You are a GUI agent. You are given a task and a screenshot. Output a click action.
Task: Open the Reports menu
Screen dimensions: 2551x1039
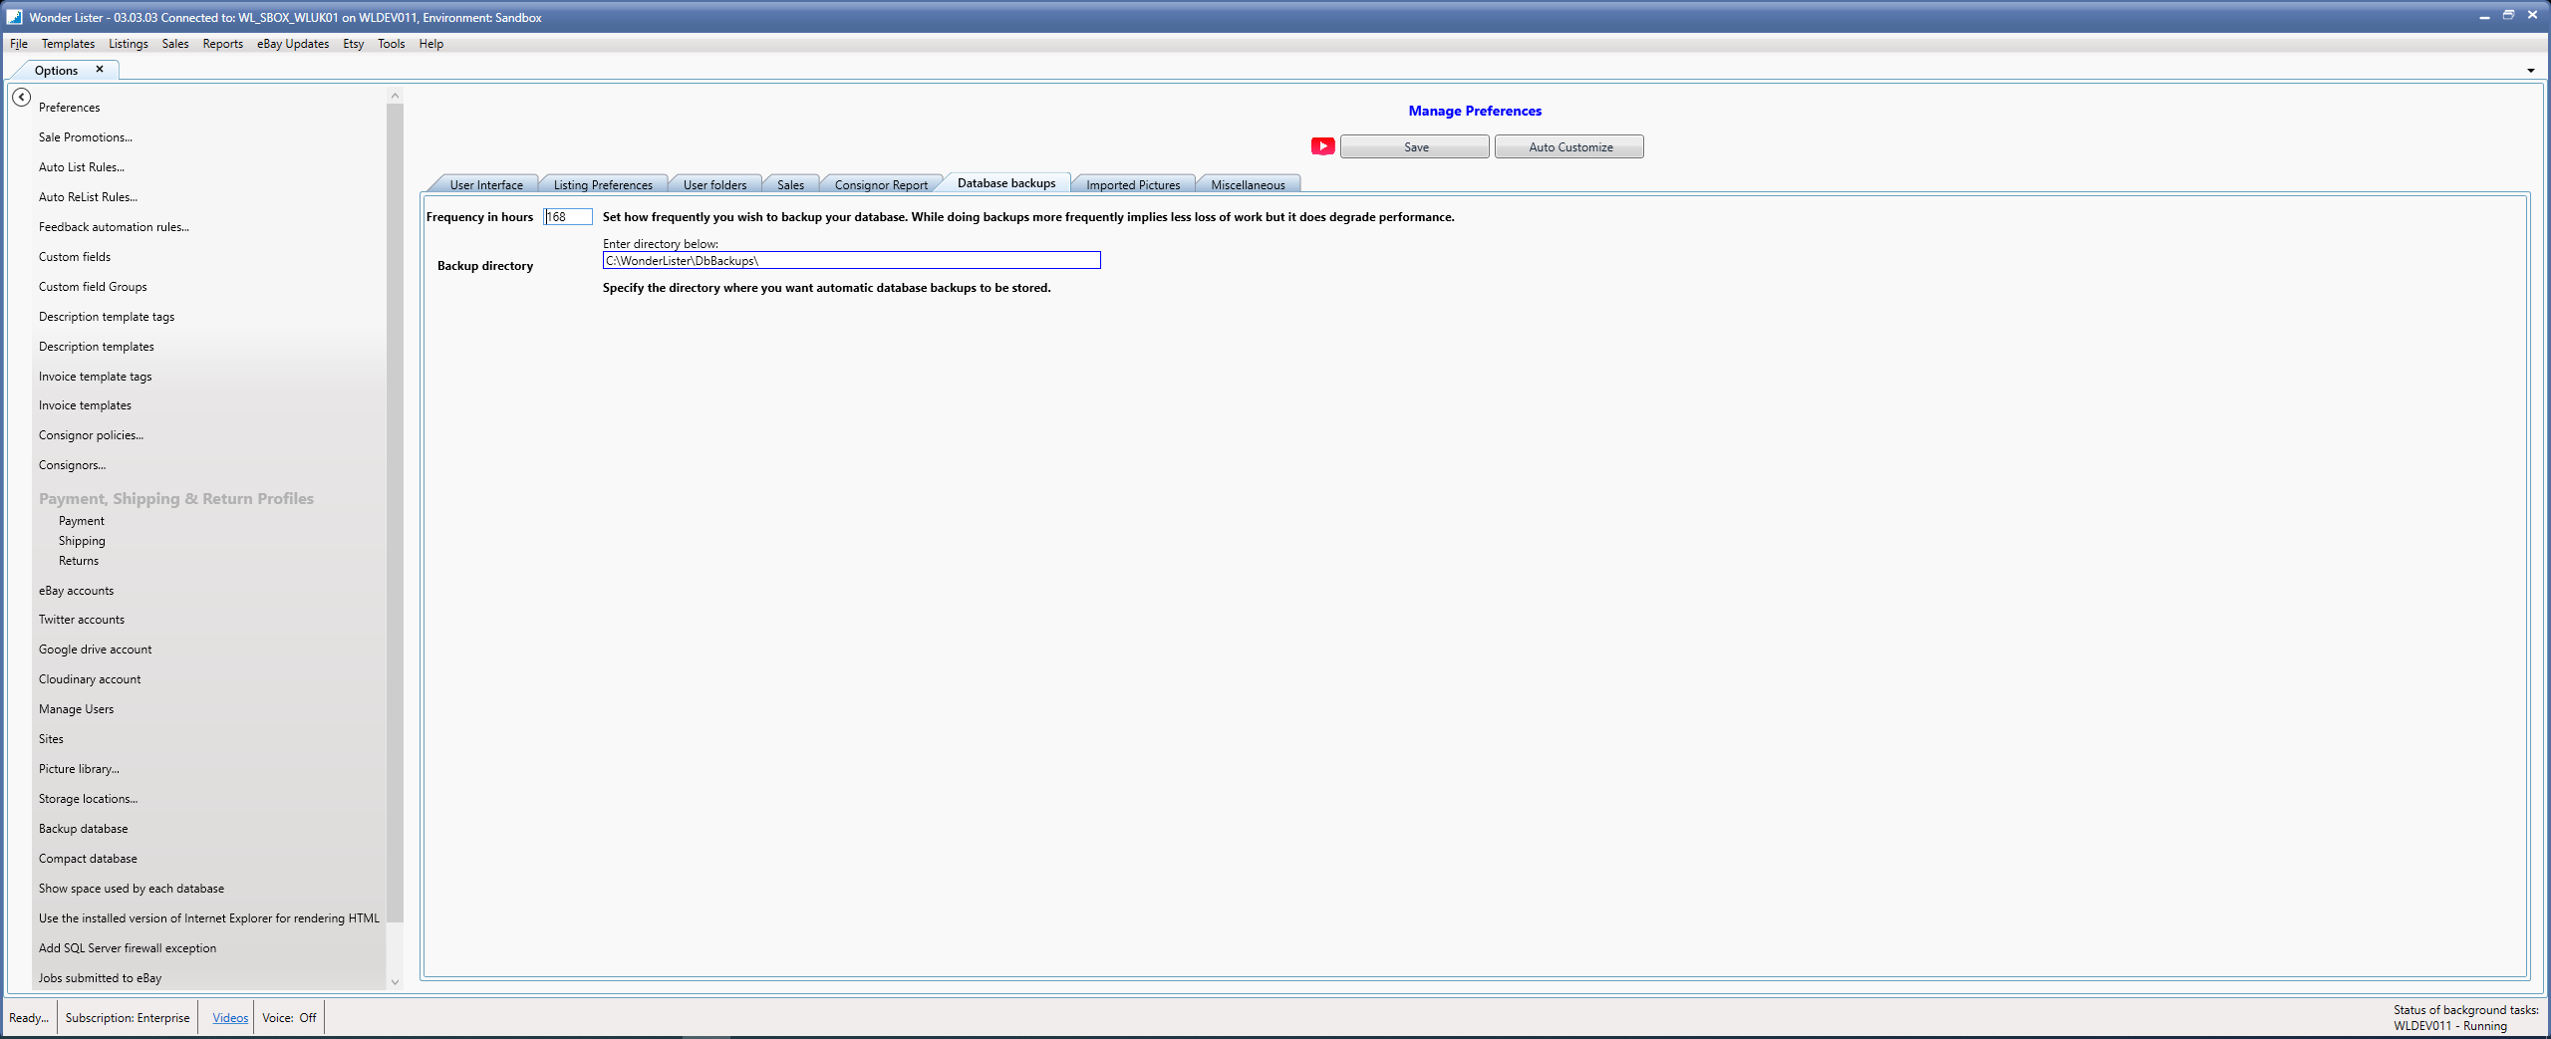[x=223, y=44]
